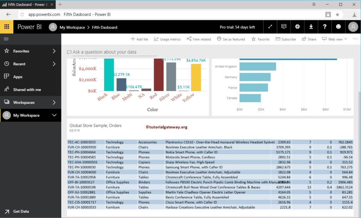This screenshot has width=361, height=218.
Task: Click the download arrow icon in header
Action: click(x=311, y=27)
